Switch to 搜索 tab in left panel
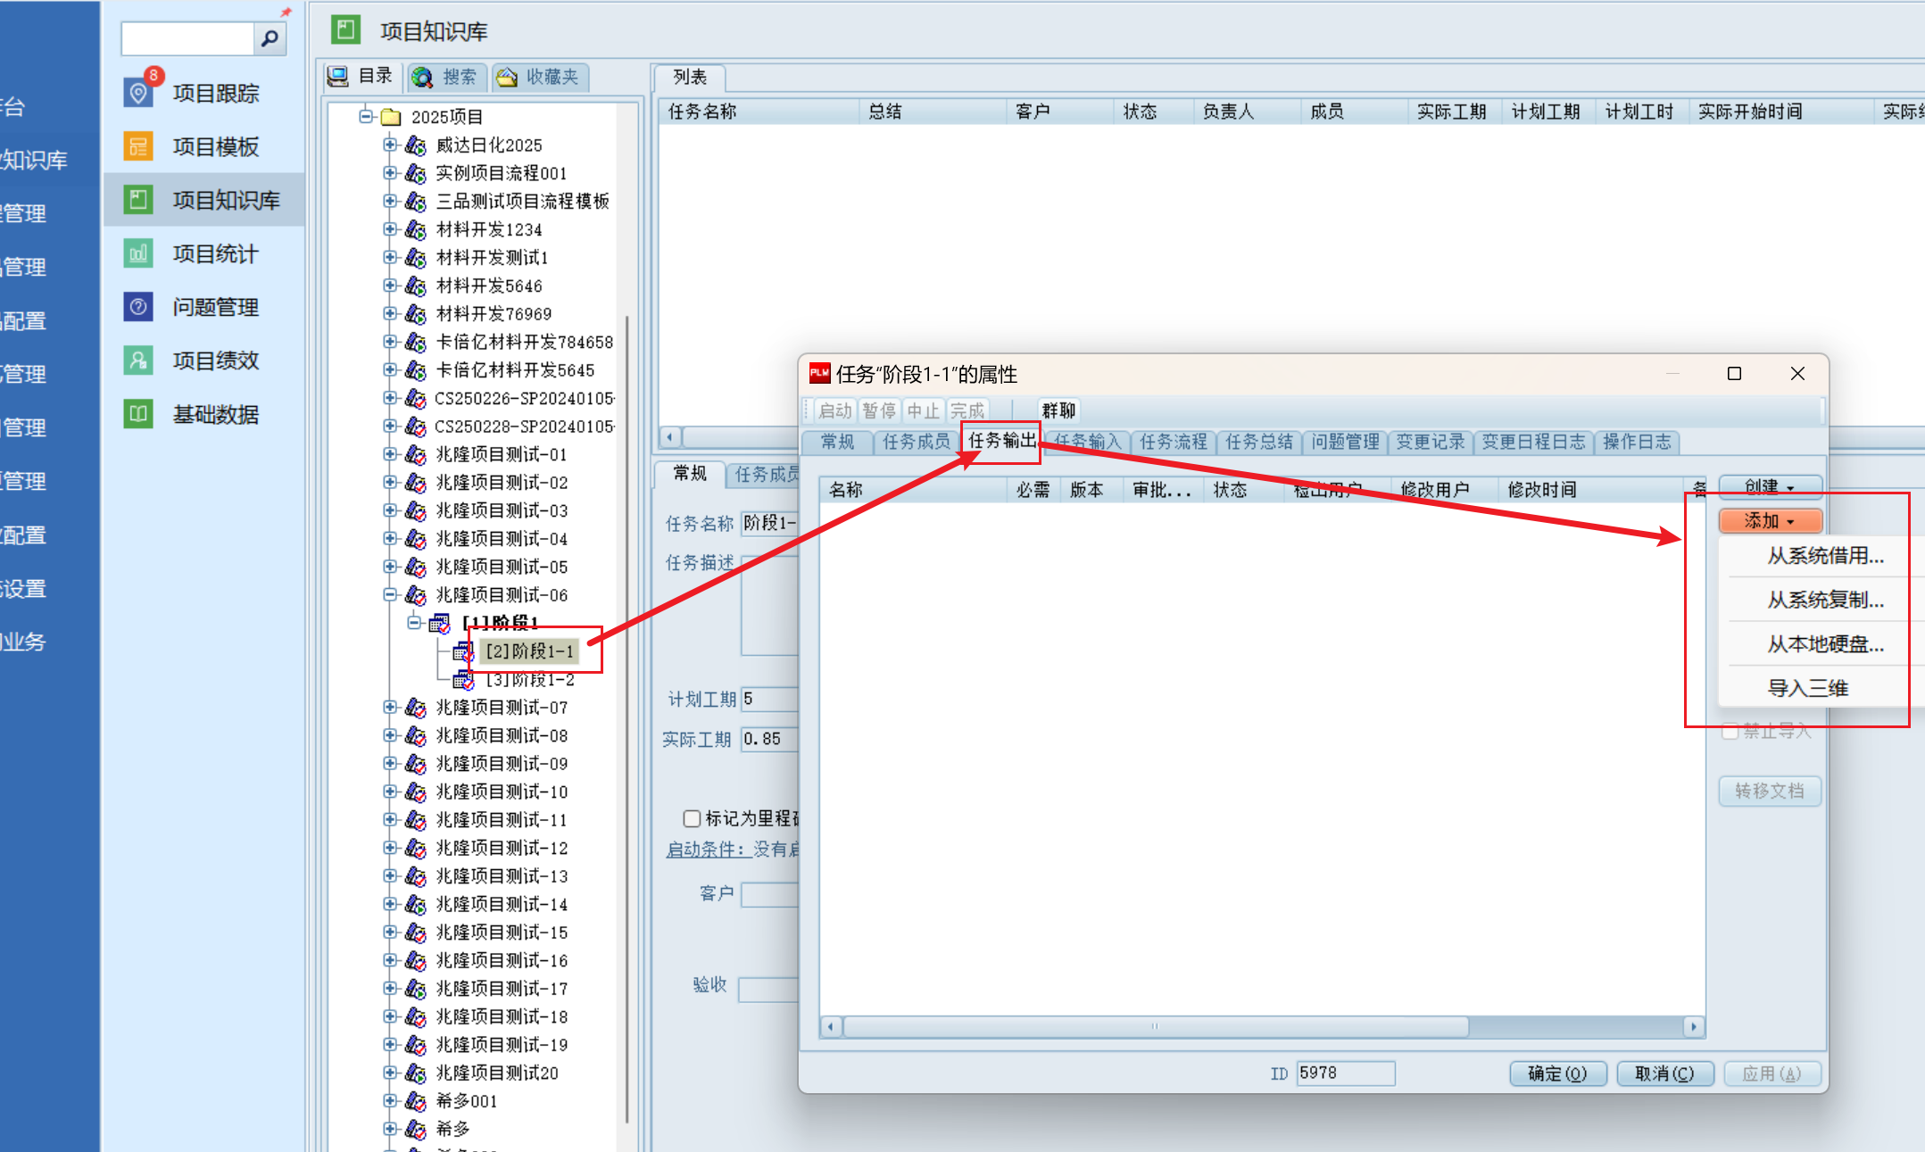 tap(448, 77)
